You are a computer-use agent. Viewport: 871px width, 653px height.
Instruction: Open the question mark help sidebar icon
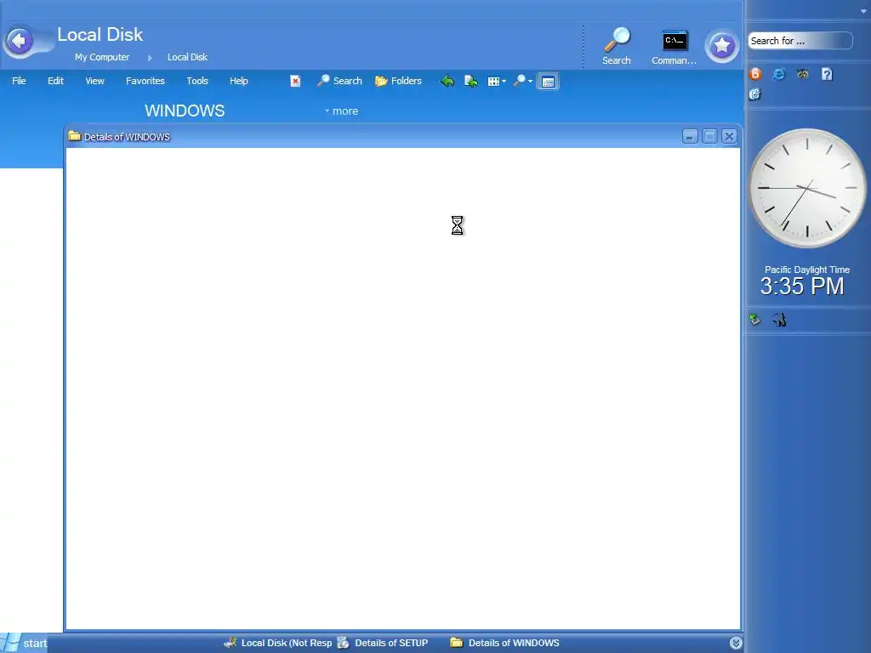click(827, 74)
